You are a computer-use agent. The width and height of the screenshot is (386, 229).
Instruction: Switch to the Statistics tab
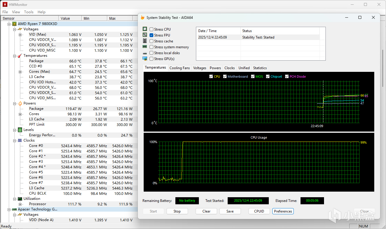click(260, 68)
